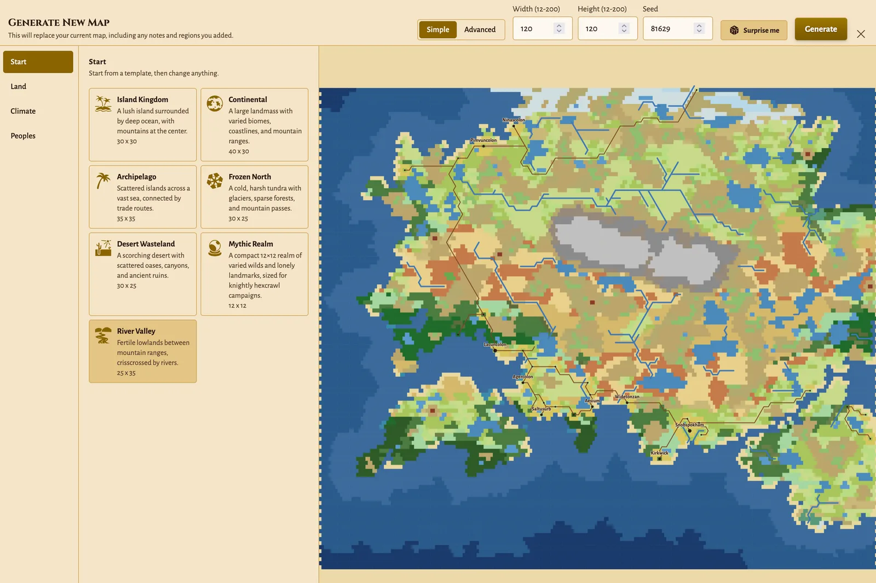Screen dimensions: 876x583
Task: Click the dice icon in Surprise me
Action: [734, 30]
